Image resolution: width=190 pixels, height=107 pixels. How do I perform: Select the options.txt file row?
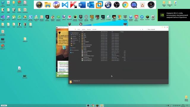tap(104, 53)
